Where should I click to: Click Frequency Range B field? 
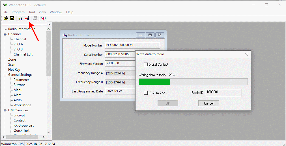[x=120, y=82]
